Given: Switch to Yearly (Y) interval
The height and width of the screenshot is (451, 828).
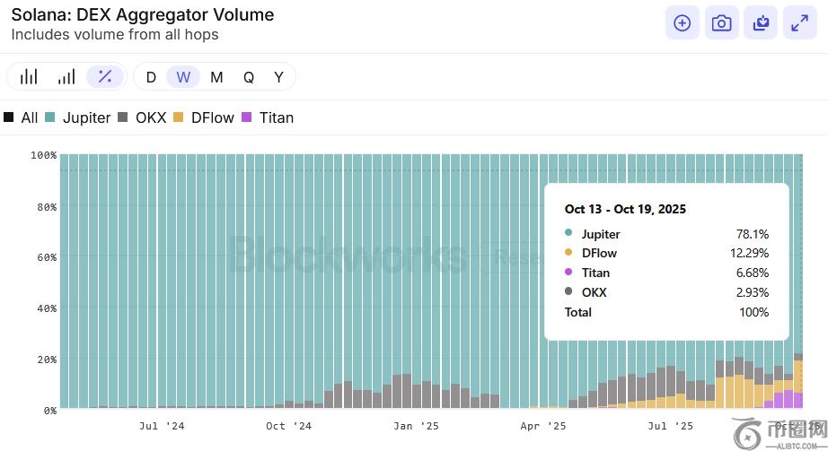Looking at the screenshot, I should tap(279, 77).
